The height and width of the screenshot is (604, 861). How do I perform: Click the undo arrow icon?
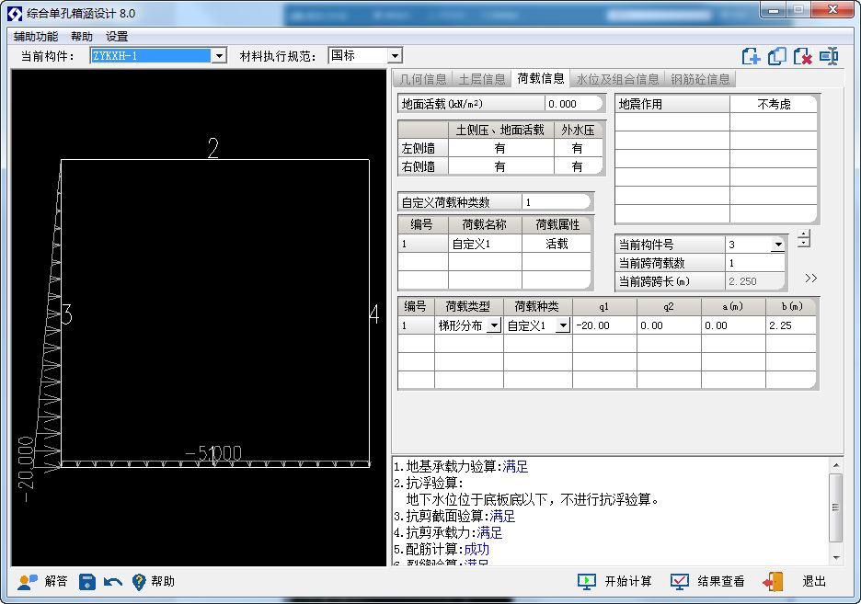pos(113,582)
